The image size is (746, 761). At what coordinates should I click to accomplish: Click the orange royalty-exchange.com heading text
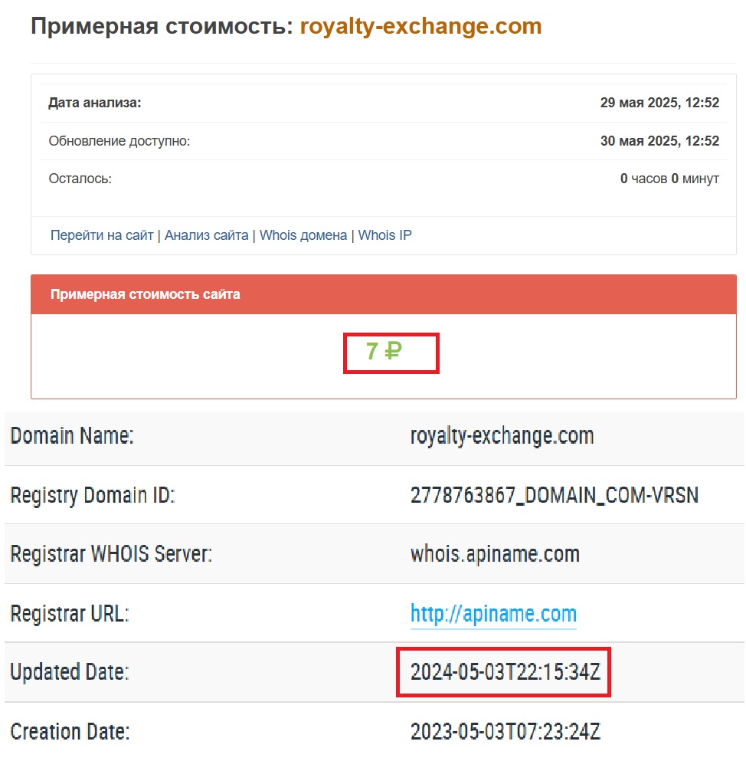click(x=420, y=26)
